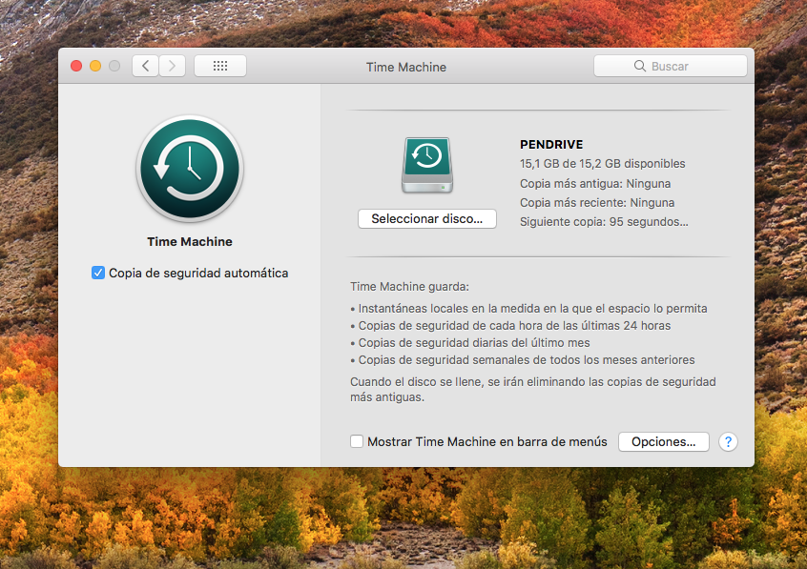
Task: Minimize window with the yellow button
Action: pyautogui.click(x=95, y=66)
